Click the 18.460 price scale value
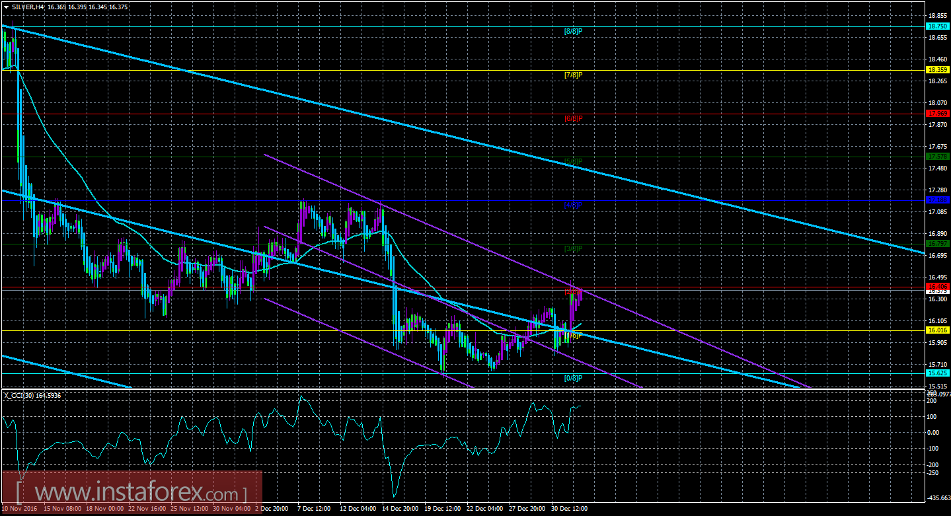Viewport: 951px width, 516px height. click(938, 59)
